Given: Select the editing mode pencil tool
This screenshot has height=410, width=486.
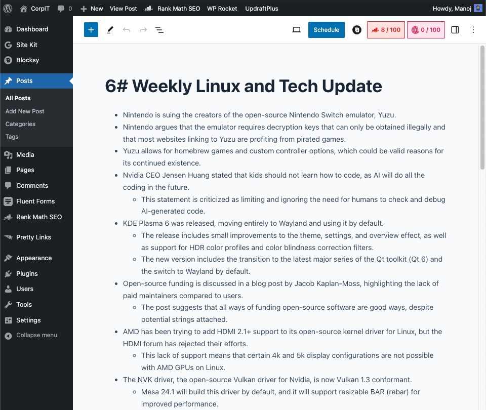Looking at the screenshot, I should 110,30.
